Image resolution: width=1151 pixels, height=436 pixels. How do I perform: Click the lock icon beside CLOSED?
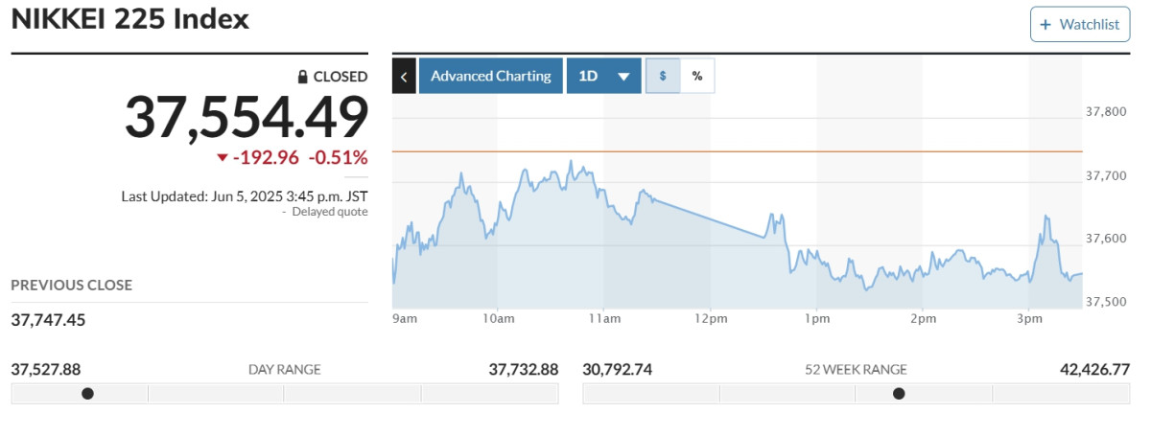(x=302, y=77)
